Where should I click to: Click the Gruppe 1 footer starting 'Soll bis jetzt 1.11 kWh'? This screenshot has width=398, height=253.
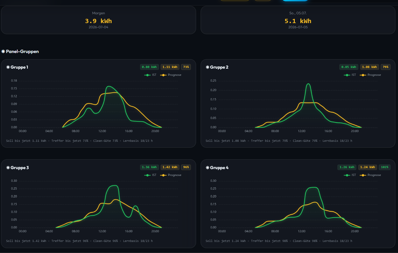tap(79, 141)
